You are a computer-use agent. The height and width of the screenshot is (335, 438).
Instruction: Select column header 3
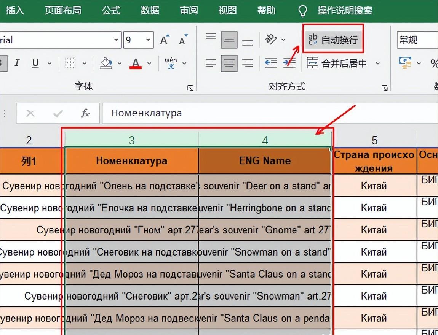pos(131,140)
